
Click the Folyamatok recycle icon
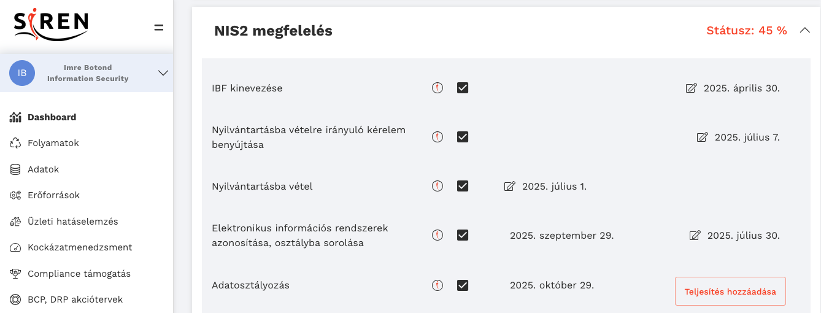click(16, 143)
